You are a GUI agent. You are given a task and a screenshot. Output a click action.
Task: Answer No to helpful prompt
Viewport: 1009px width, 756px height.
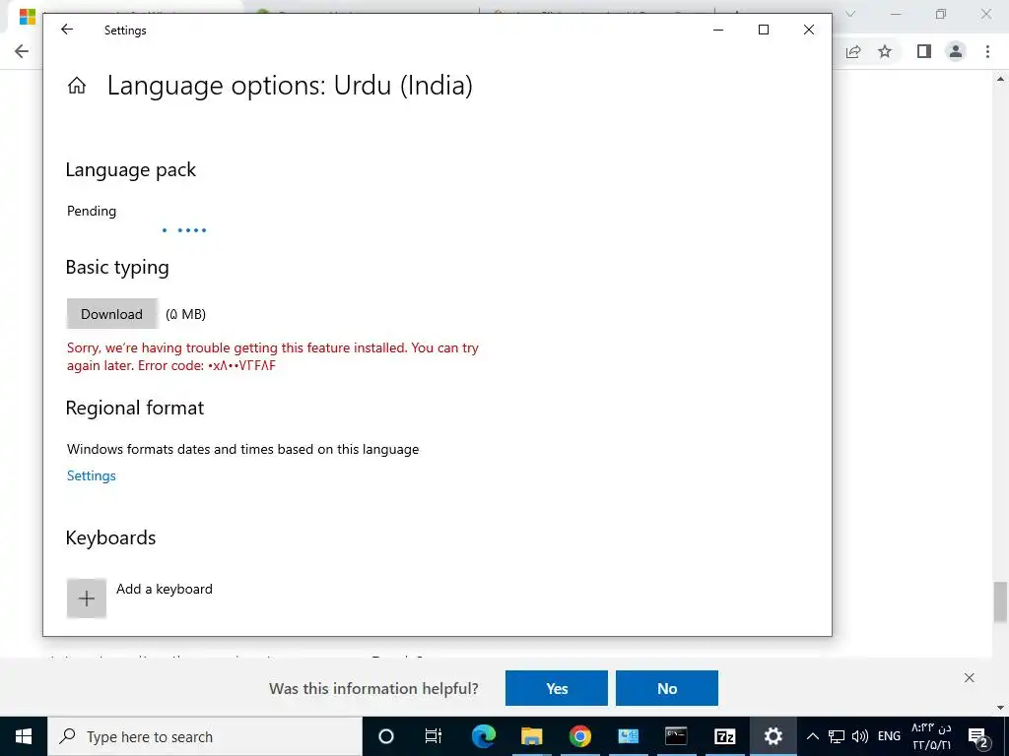click(667, 688)
